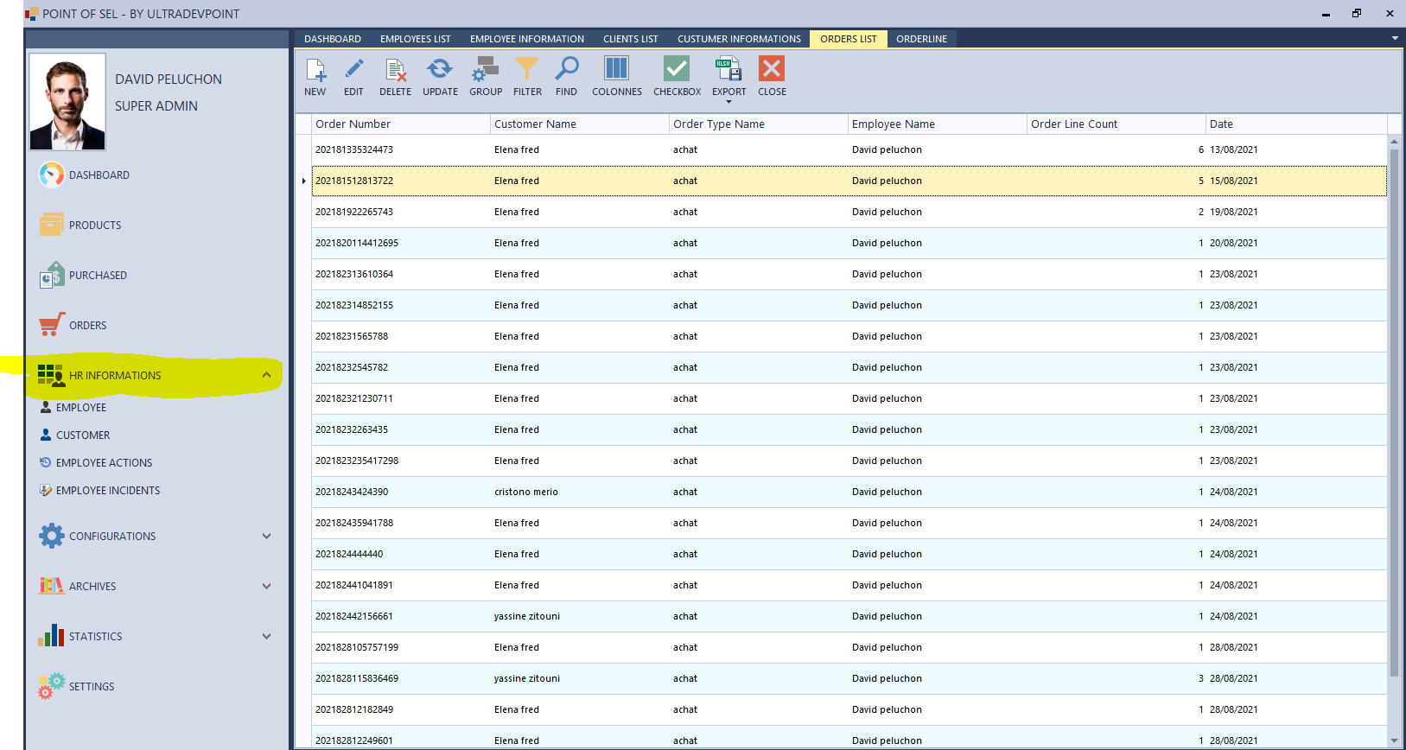
Task: Click the vertical scrollbar of orders grid
Action: click(x=1393, y=415)
